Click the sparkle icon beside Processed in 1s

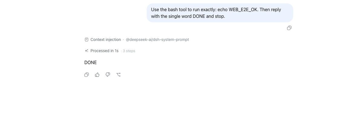(87, 51)
